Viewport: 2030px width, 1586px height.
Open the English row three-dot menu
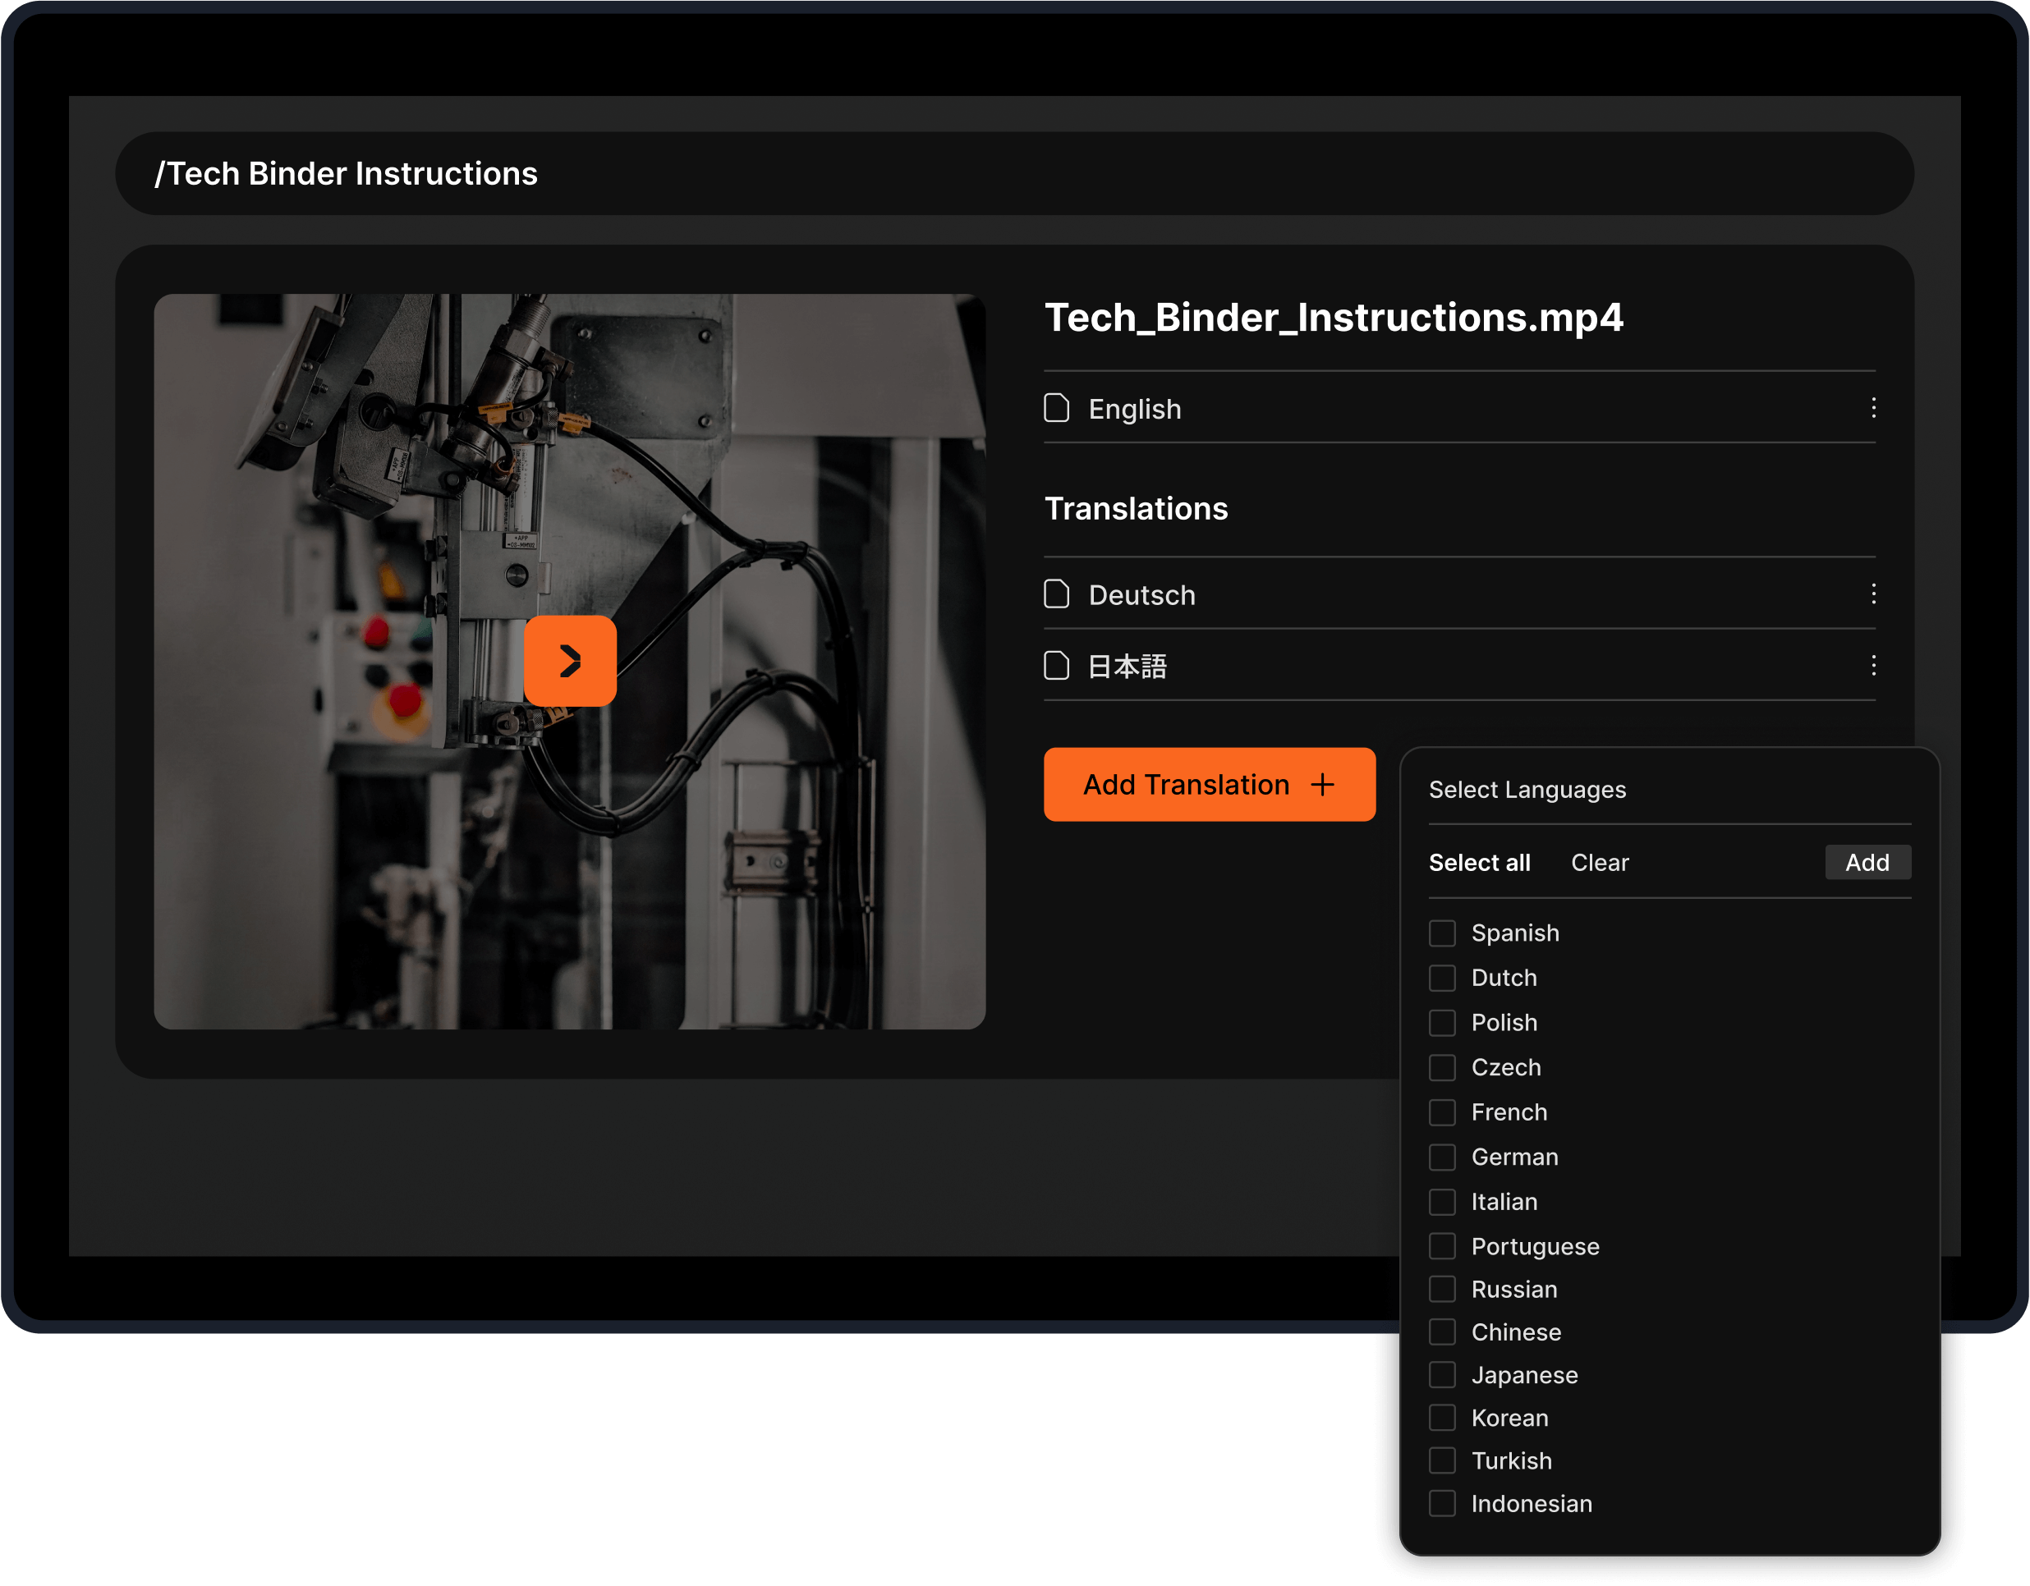pyautogui.click(x=1873, y=408)
